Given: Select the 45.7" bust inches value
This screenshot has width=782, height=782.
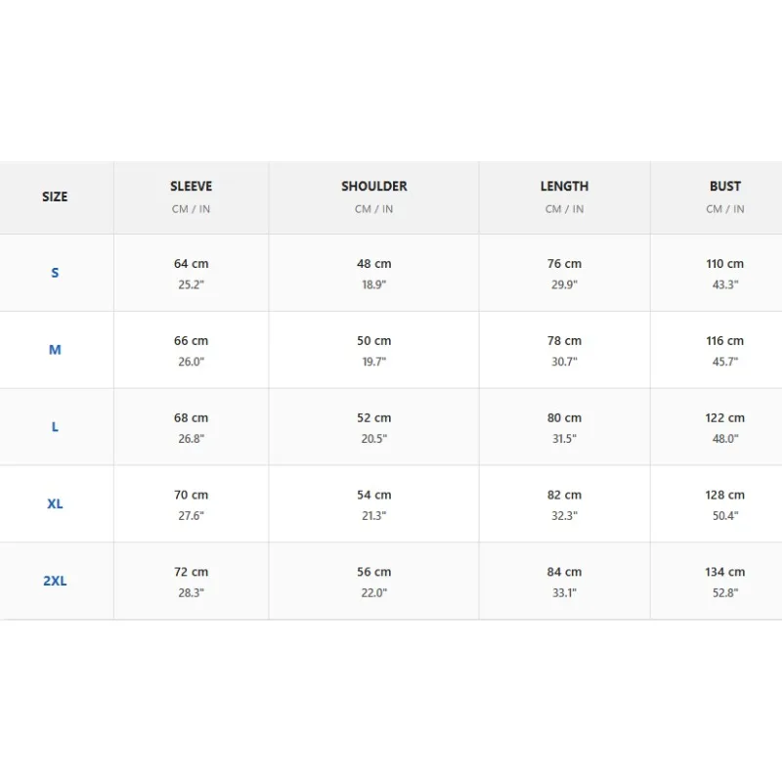Looking at the screenshot, I should (724, 362).
